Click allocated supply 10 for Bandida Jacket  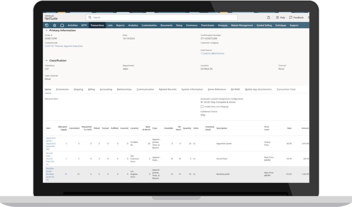click(66, 174)
